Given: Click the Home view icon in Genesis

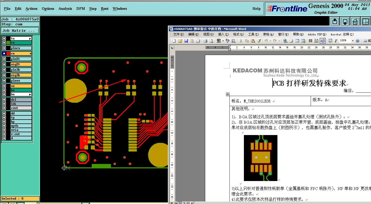Looking at the screenshot, I should [355, 21].
